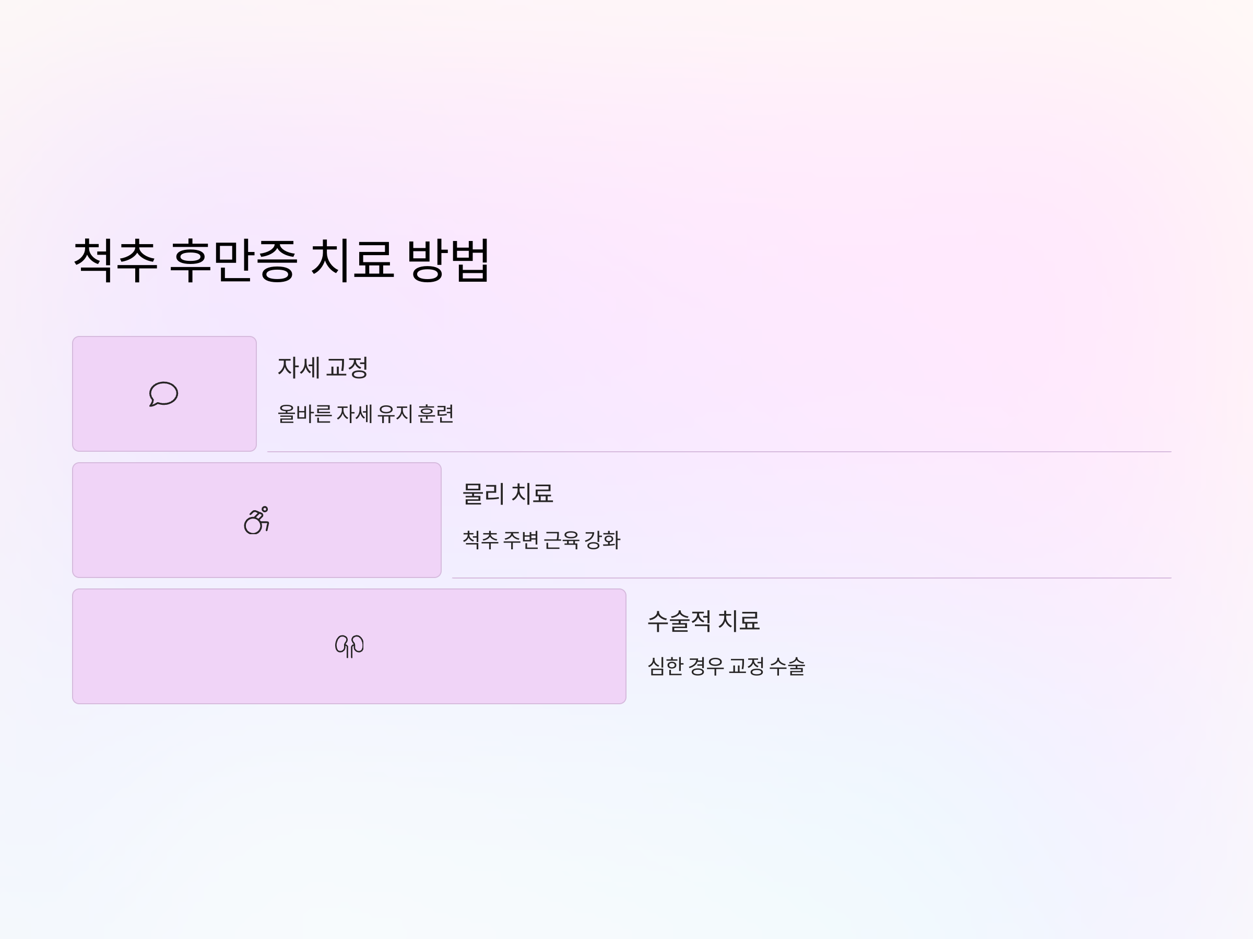Click the '올바른 자세 유지 훈련' description
The image size is (1253, 939).
[365, 414]
